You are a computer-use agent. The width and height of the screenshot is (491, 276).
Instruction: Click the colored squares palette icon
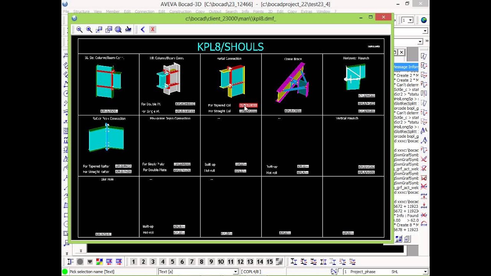(99, 262)
